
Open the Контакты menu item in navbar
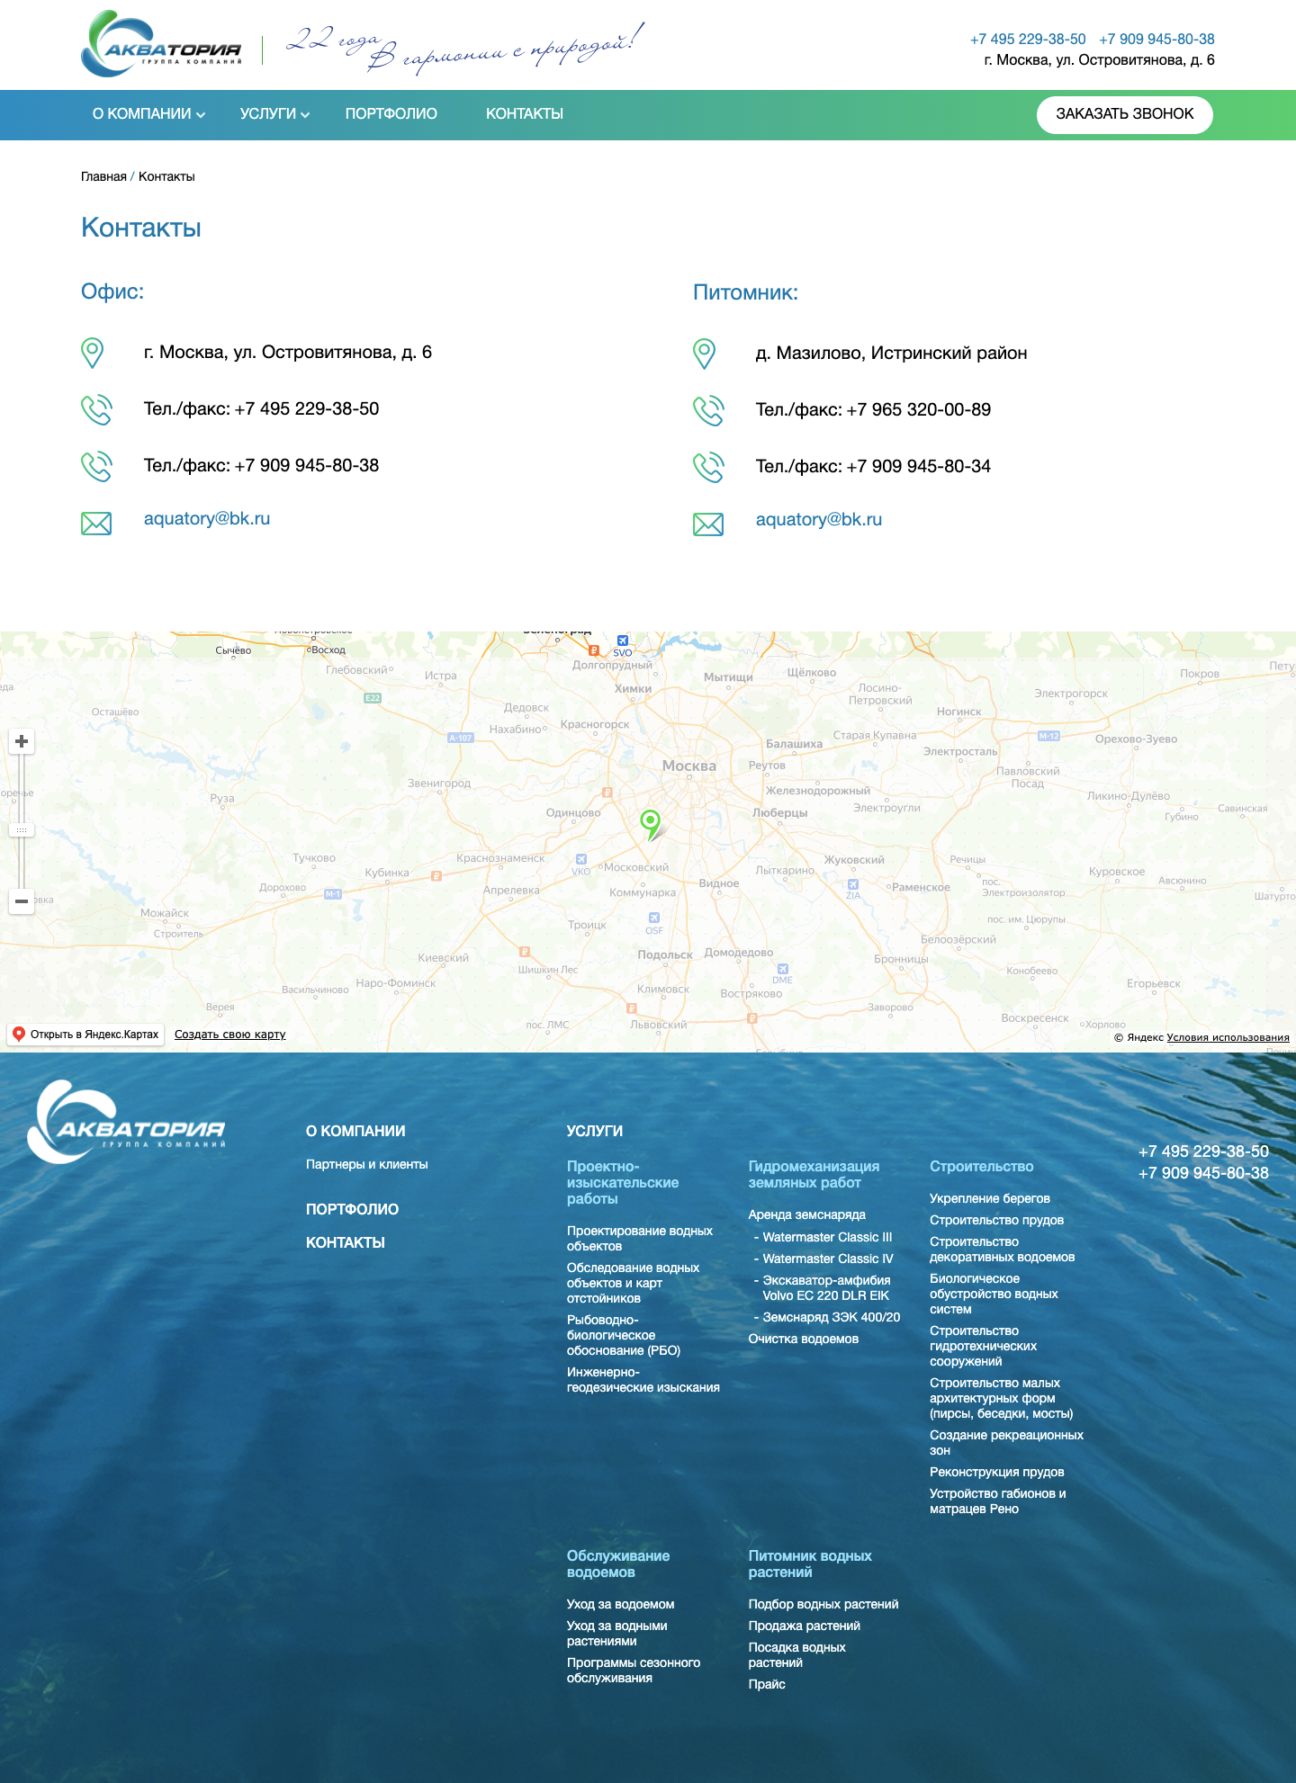click(x=525, y=114)
